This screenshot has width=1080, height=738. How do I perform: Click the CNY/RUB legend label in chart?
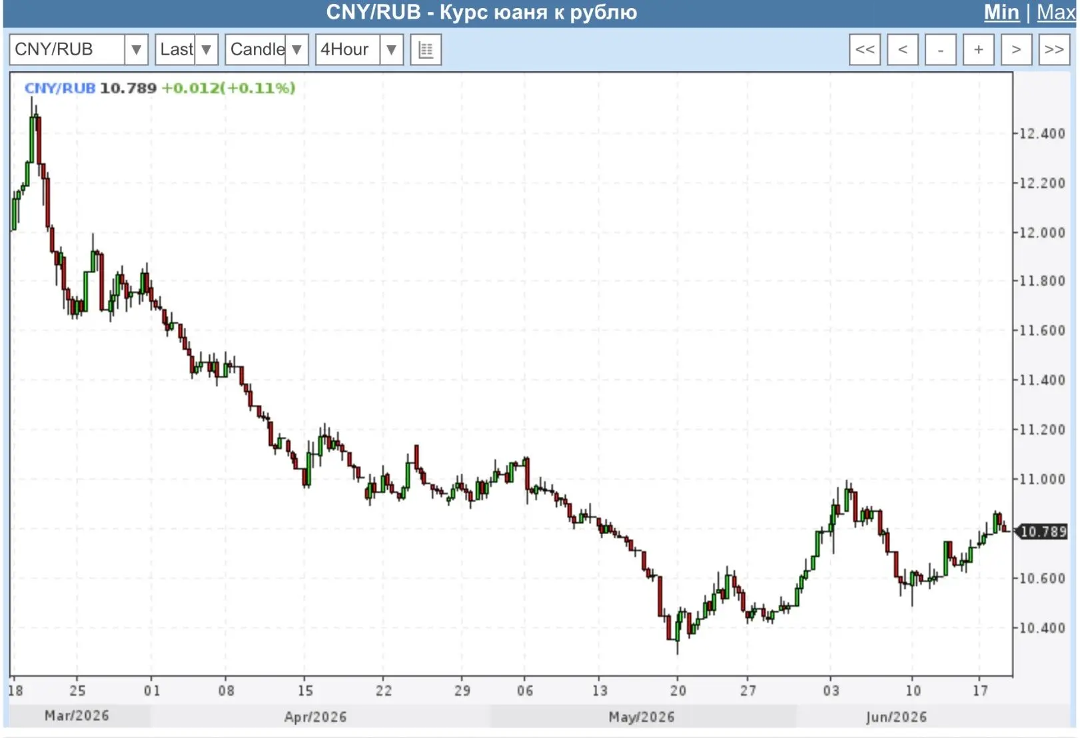60,88
